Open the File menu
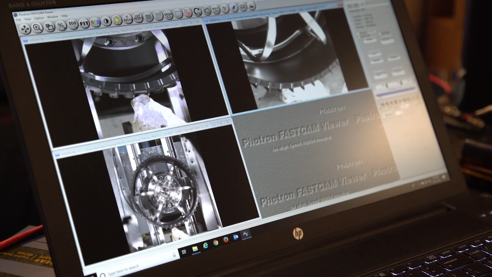This screenshot has height=277, width=492. (x=19, y=20)
